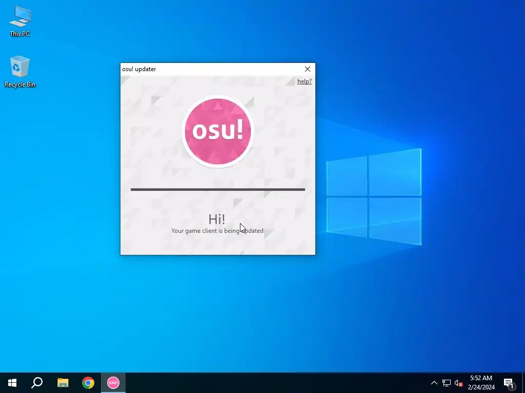
Task: Show hidden system tray icons
Action: (x=434, y=383)
